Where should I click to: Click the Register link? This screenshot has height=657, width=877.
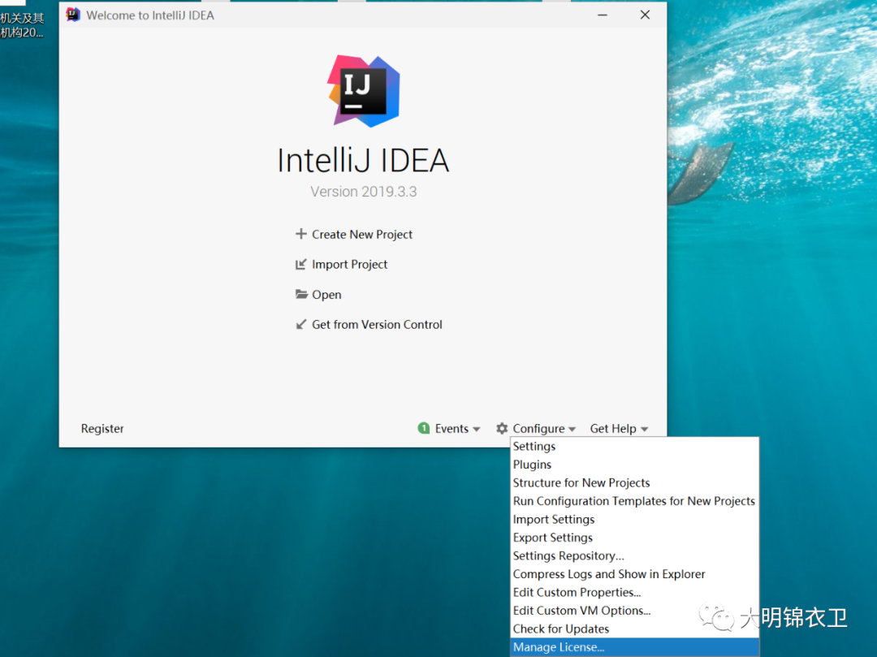pyautogui.click(x=102, y=428)
